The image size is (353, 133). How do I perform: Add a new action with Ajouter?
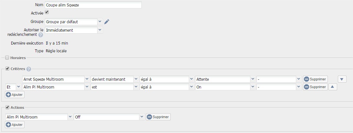coord(15,125)
